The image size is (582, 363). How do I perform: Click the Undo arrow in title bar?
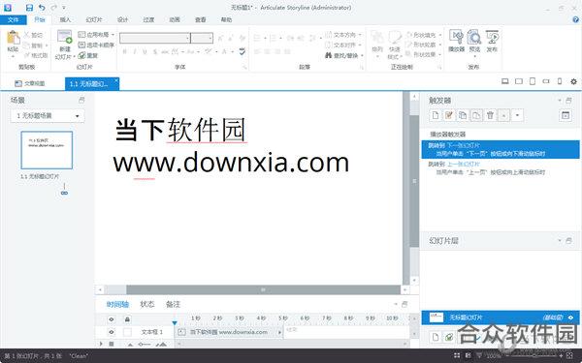pyautogui.click(x=42, y=8)
